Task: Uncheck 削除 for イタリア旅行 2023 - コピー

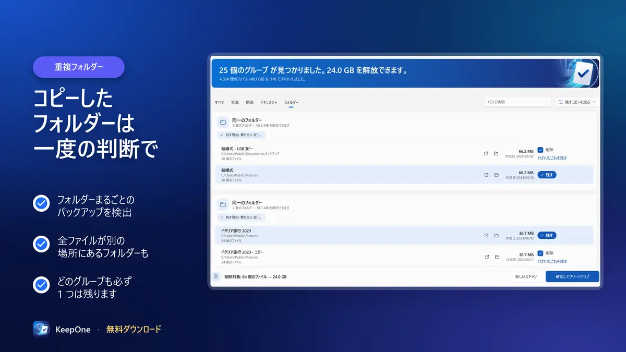Action: pyautogui.click(x=540, y=253)
